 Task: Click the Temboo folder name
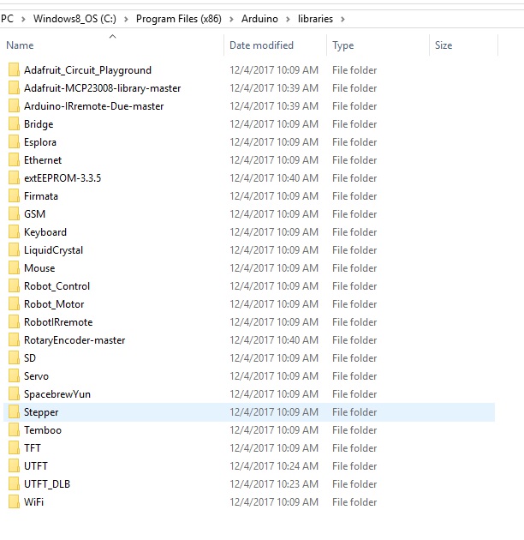click(43, 430)
